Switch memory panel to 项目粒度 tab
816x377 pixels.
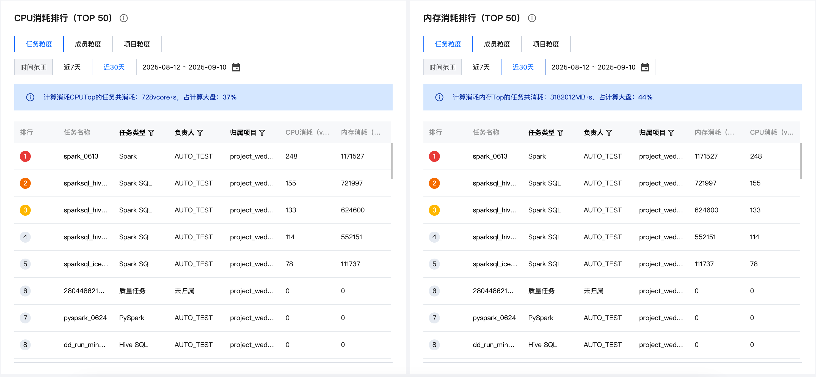pyautogui.click(x=545, y=44)
